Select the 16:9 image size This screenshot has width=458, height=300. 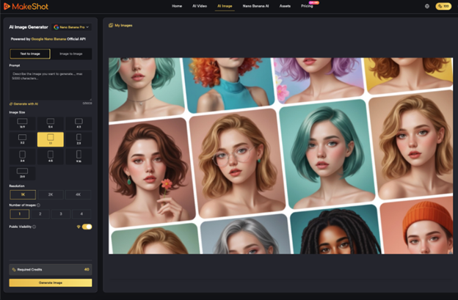pos(22,123)
